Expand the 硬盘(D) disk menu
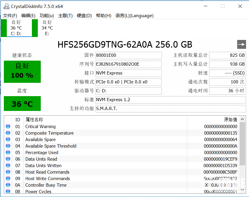Viewport: 249px width, 197px height. pyautogui.click(x=84, y=16)
